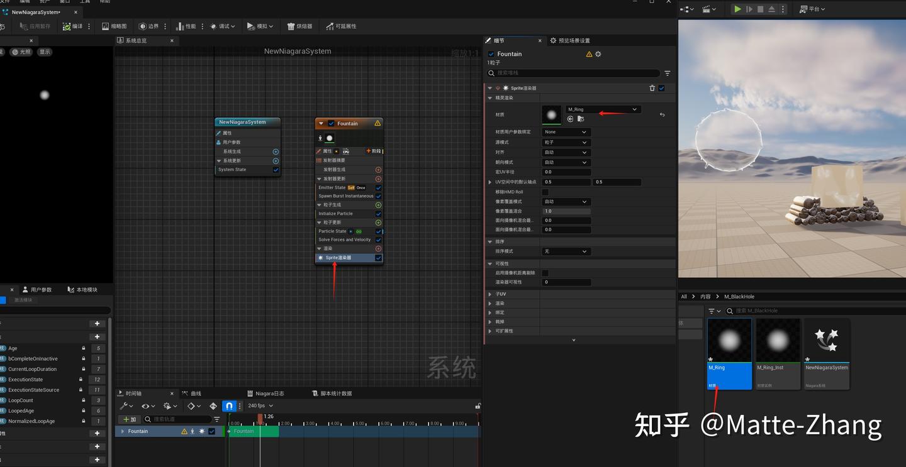Uncheck the Fountain track in the timeline
Image resolution: width=906 pixels, height=467 pixels.
tap(212, 431)
